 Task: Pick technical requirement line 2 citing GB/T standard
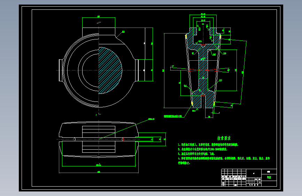[202, 149]
